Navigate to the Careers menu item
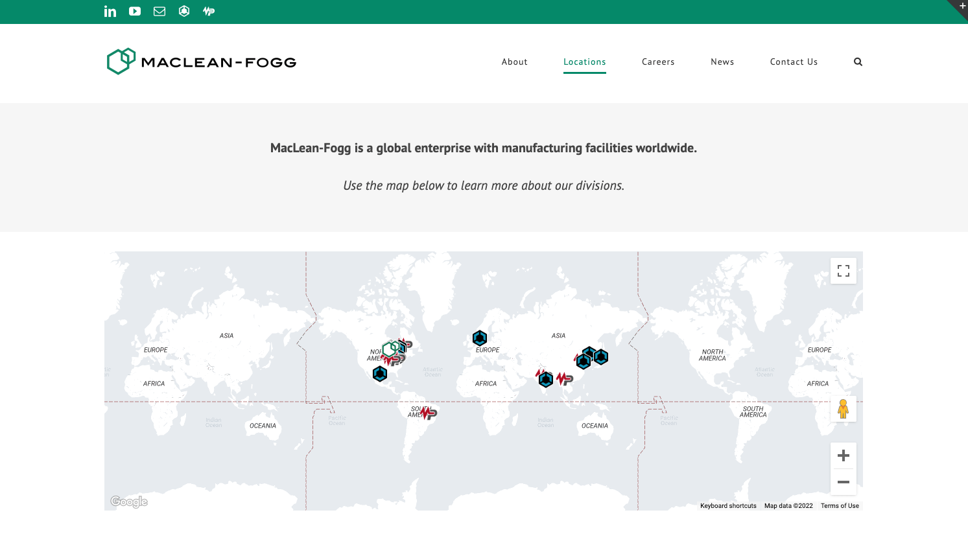This screenshot has height=541, width=968. coord(658,62)
